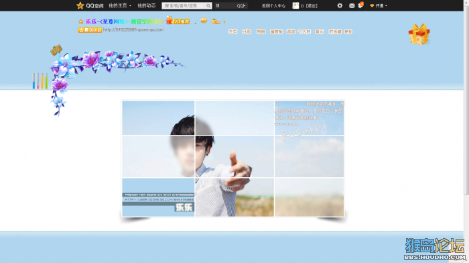469x263 pixels.
Task: Click the QQ空间 star logo
Action: [80, 5]
